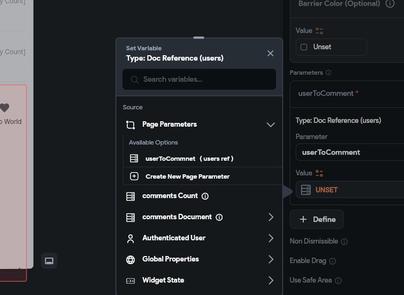Collapse the Page Parameters section
The height and width of the screenshot is (295, 404).
click(271, 124)
